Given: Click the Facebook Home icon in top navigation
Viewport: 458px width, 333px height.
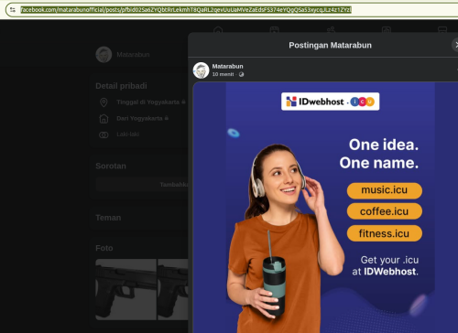Looking at the screenshot, I should click(218, 30).
